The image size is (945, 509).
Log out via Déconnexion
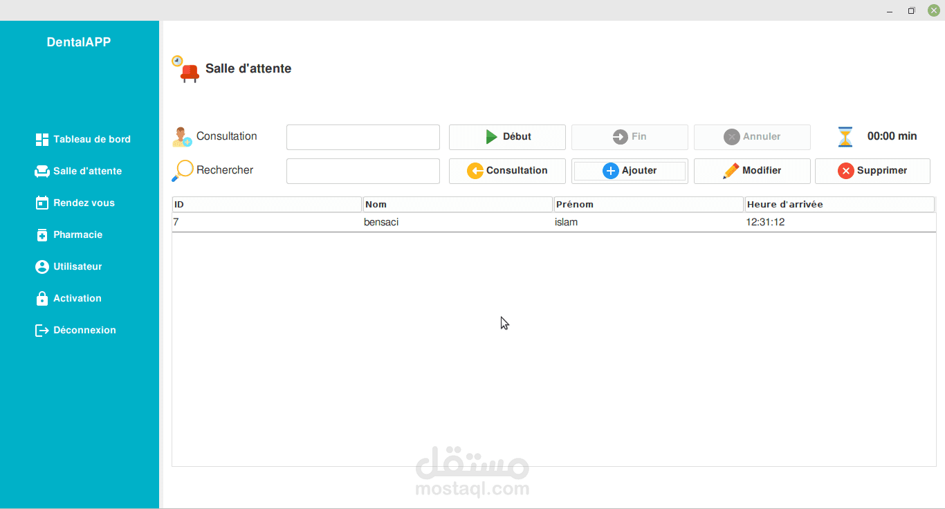point(75,331)
